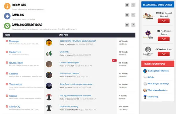Screen dimensions: 176x114
Task: Open the Colorado Belle Laughlin thread
Action: pyautogui.click(x=69, y=63)
